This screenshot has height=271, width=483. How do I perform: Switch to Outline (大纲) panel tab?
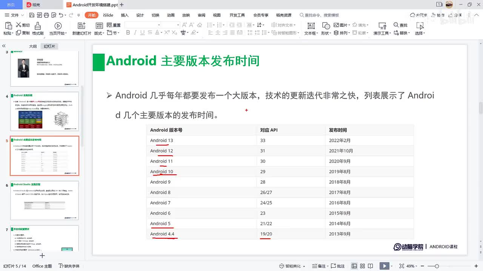33,46
